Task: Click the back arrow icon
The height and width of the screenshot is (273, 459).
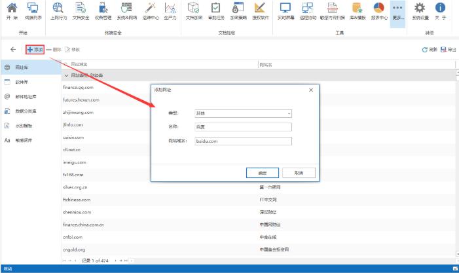Action: point(14,50)
